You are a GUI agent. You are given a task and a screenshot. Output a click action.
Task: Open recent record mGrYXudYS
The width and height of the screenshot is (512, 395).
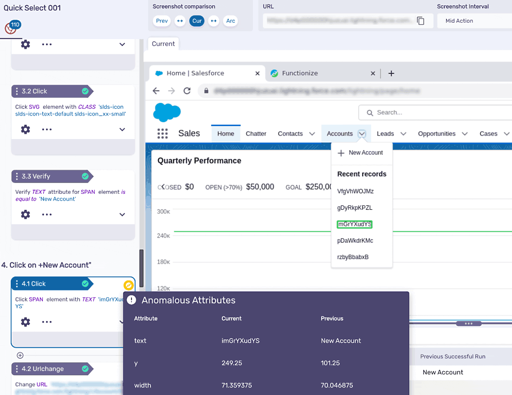pyautogui.click(x=354, y=224)
